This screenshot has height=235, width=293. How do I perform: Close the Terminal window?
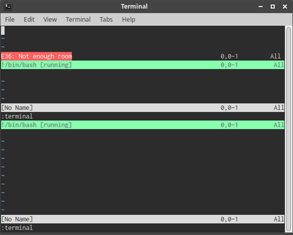pos(285,6)
